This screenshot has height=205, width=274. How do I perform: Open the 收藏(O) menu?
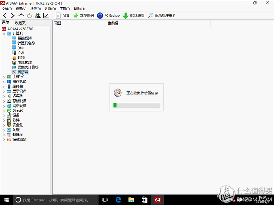pos(50,9)
